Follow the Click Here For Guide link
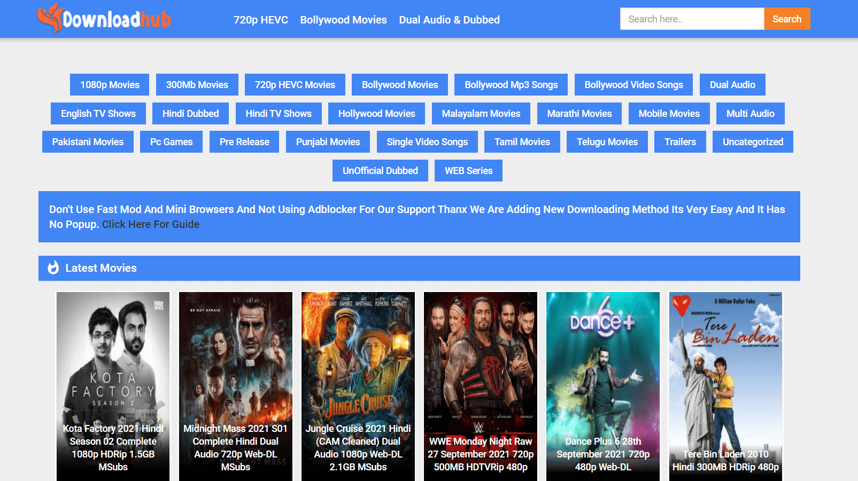The height and width of the screenshot is (481, 858). (x=151, y=224)
